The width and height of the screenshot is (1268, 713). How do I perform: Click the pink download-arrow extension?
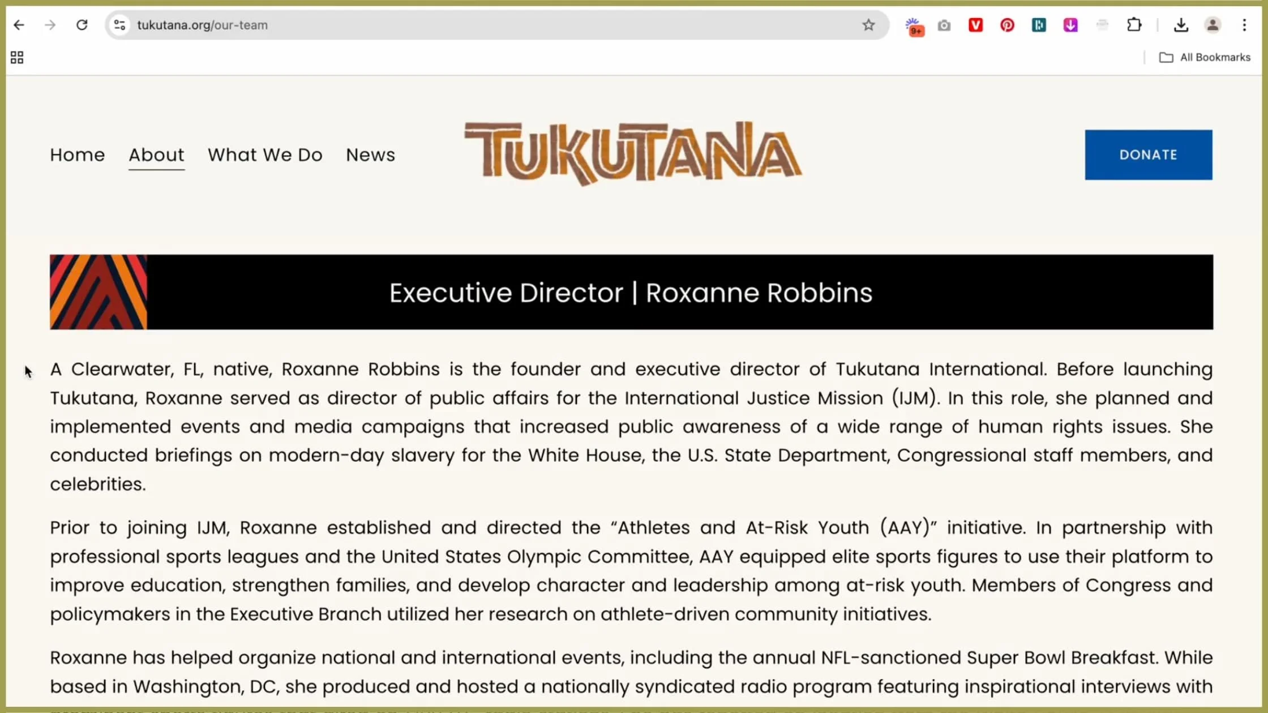pyautogui.click(x=1070, y=25)
